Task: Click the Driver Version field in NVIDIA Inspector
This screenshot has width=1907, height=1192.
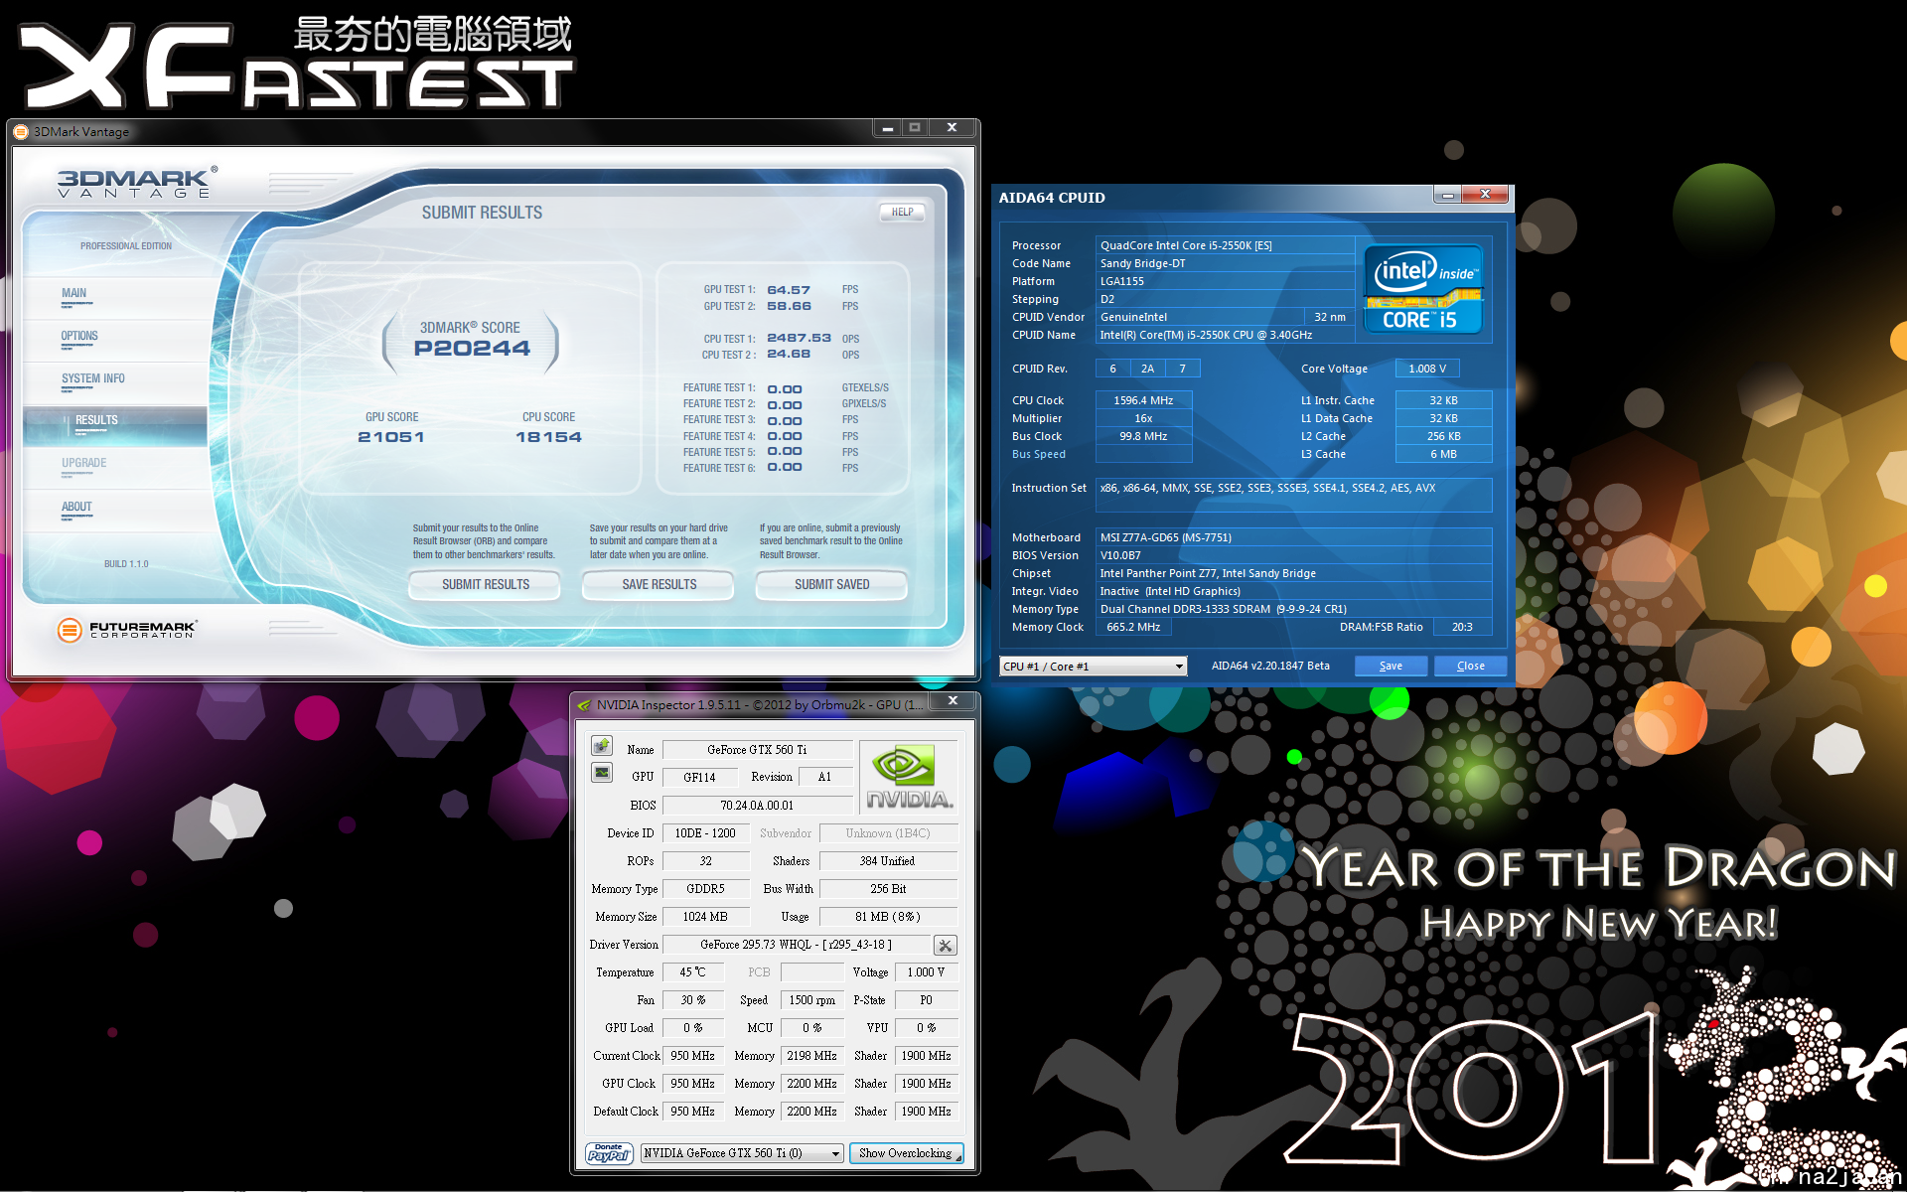Action: (x=797, y=945)
